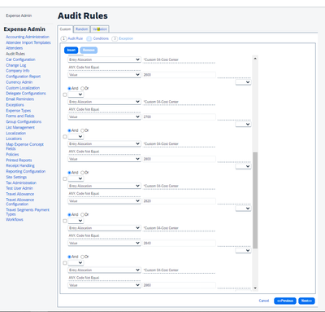This screenshot has width=325, height=312.
Task: Tick the checkbox for the 2700 condition
Action: point(65,94)
